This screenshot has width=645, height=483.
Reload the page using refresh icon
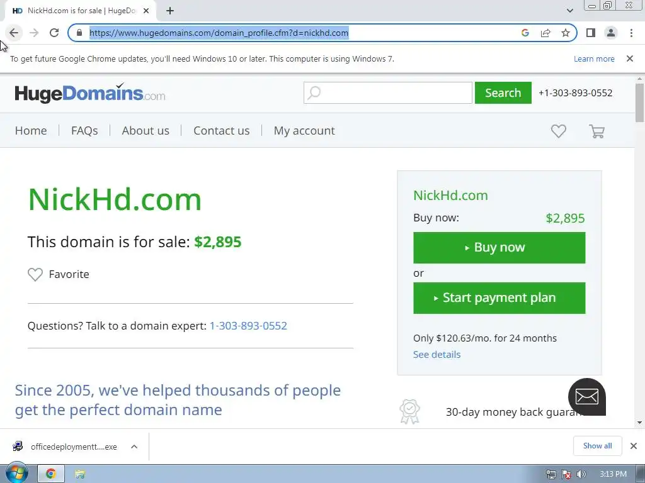pos(54,33)
